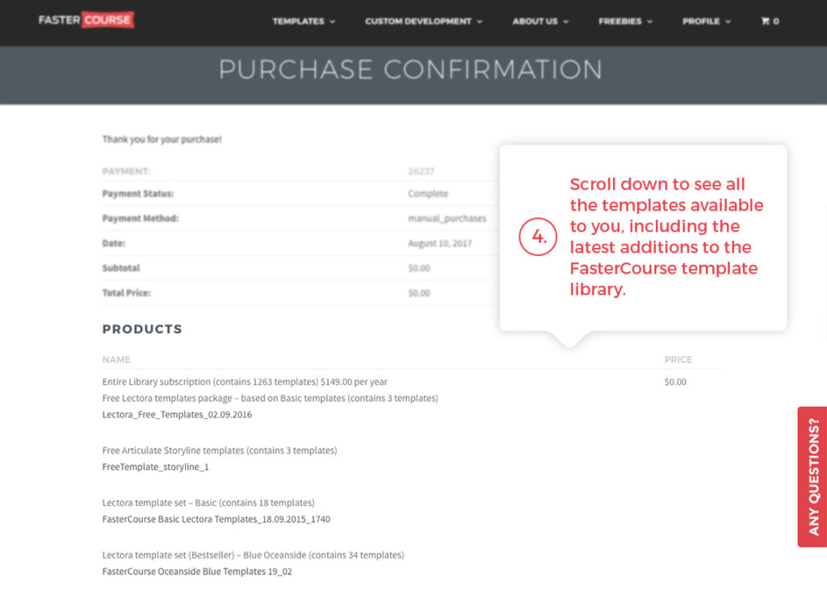Download Lectora_Free_Templates_02.09.2016 file
Image resolution: width=827 pixels, height=591 pixels.
point(177,414)
